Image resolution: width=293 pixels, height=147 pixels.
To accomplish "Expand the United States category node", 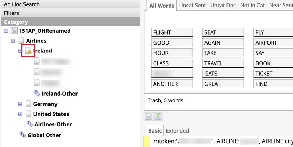I will (x=20, y=114).
